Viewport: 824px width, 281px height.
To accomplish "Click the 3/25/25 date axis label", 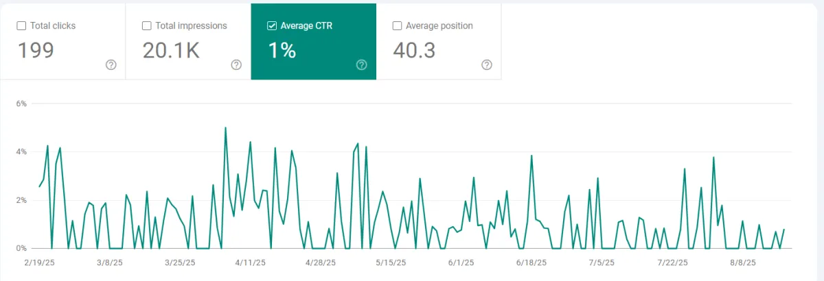I will click(179, 262).
